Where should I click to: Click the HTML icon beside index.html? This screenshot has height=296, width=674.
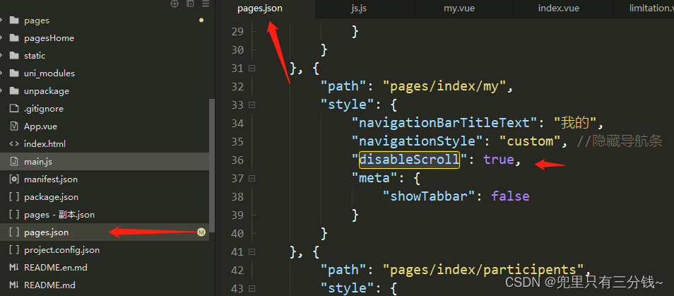click(x=14, y=144)
